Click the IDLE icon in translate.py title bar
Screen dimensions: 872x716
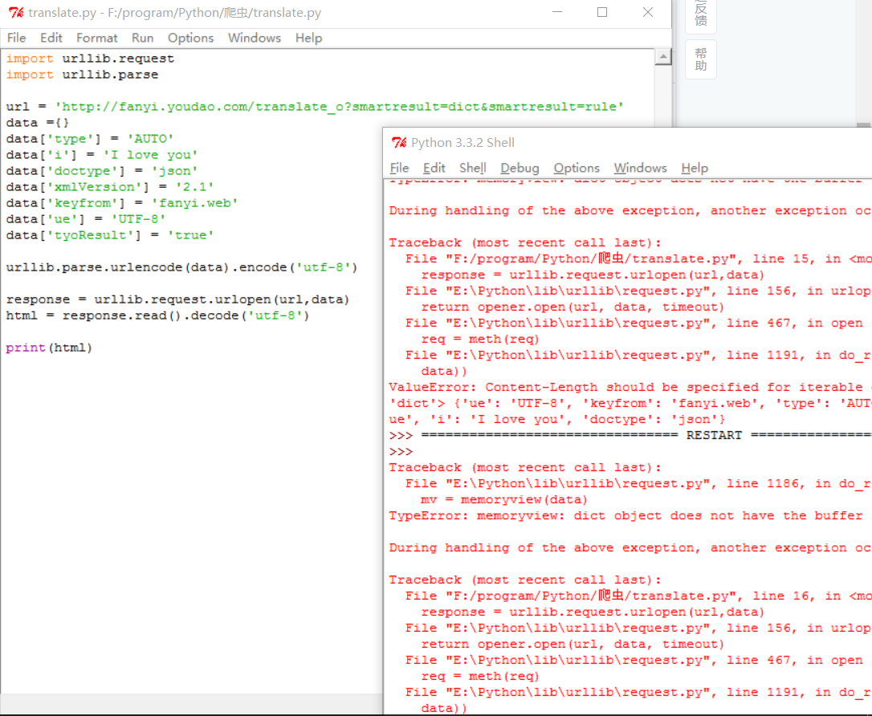click(x=15, y=13)
